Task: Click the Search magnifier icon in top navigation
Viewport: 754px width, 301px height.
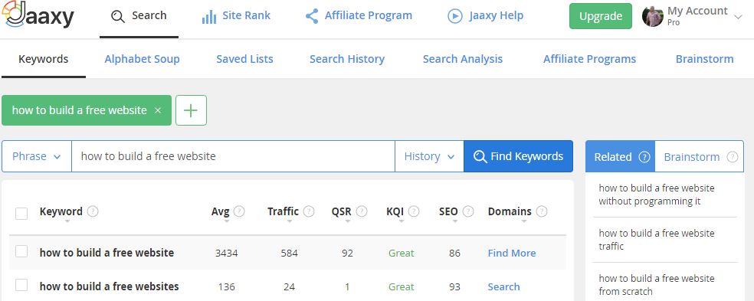Action: coord(117,16)
